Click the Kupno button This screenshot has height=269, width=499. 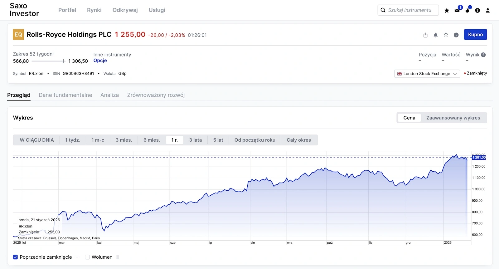[475, 35]
